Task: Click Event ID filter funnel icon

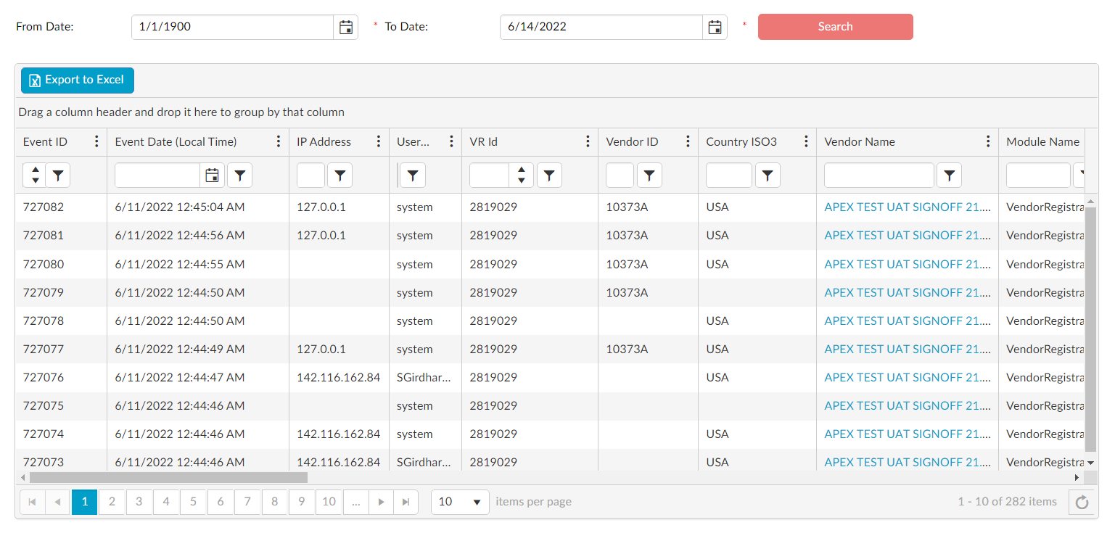Action: click(58, 175)
